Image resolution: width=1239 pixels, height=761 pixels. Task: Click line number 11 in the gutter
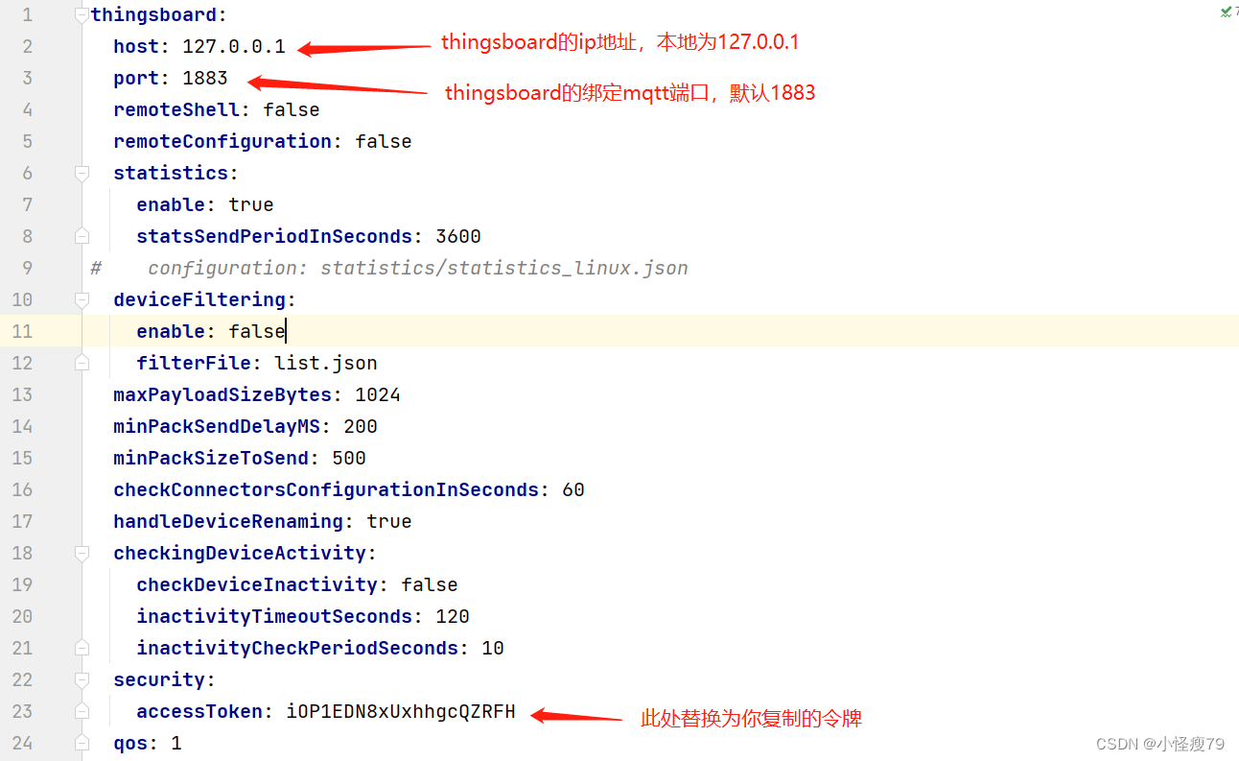[x=22, y=332]
